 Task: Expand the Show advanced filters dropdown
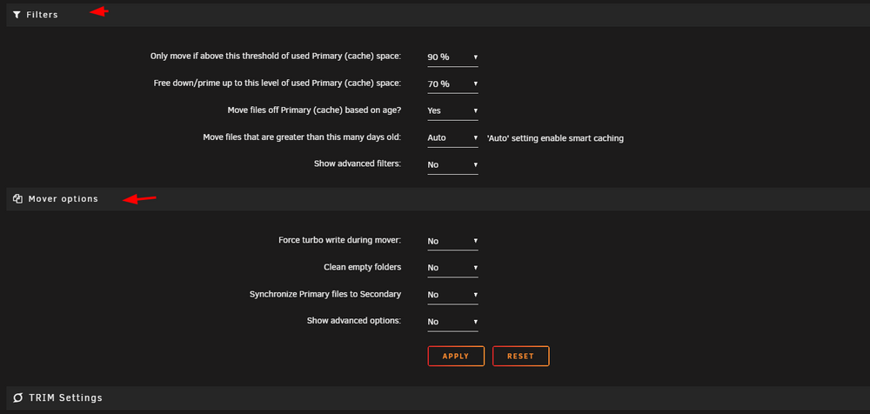point(452,165)
